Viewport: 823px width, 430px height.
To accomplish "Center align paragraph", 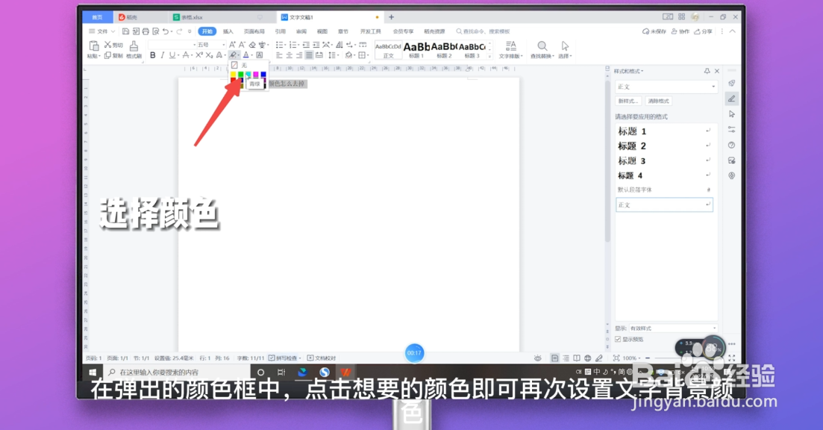I will pyautogui.click(x=289, y=55).
